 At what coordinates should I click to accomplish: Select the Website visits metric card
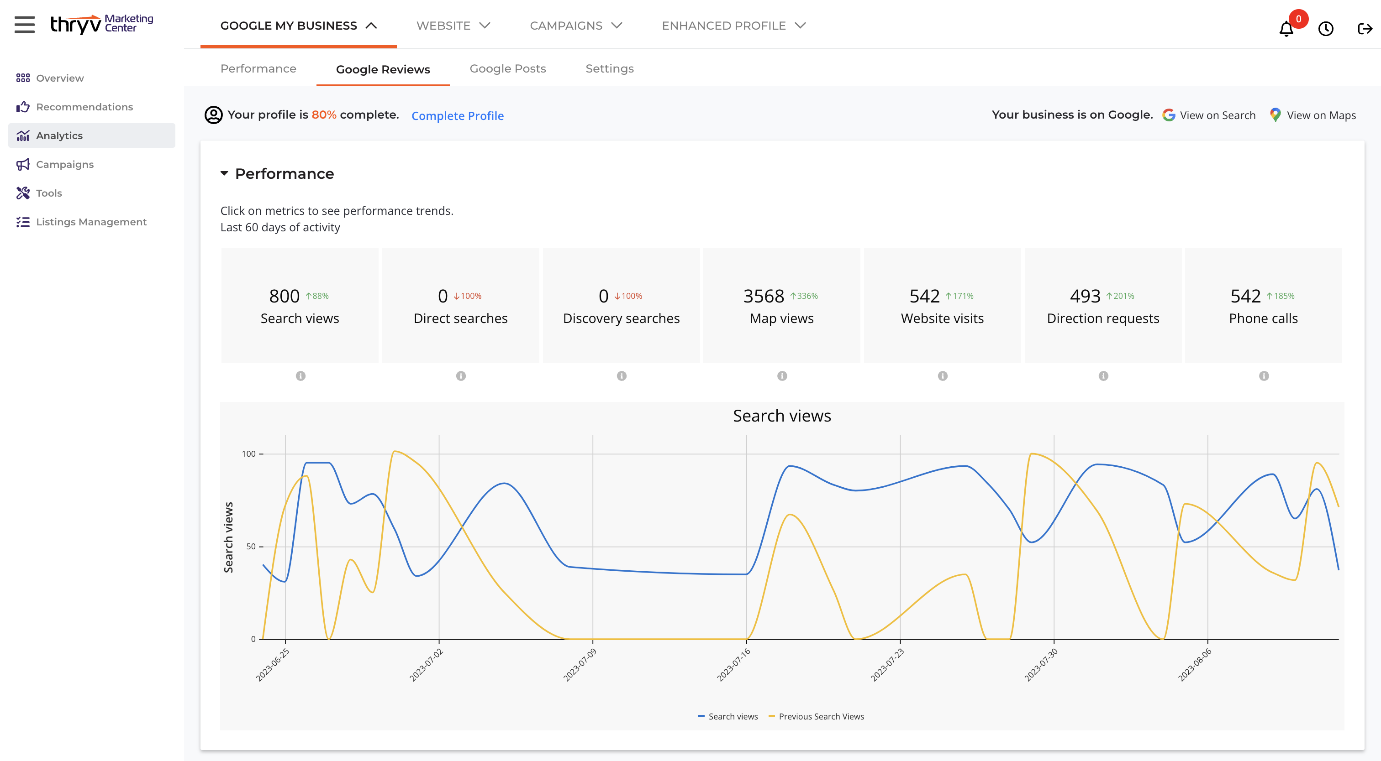pyautogui.click(x=943, y=305)
